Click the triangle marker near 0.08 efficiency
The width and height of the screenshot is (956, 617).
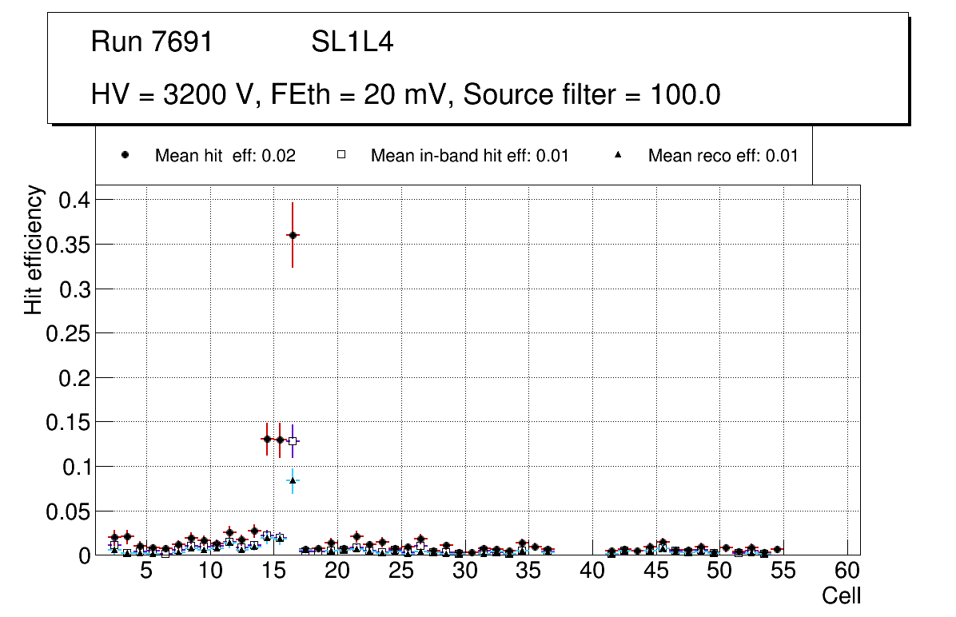coord(293,480)
